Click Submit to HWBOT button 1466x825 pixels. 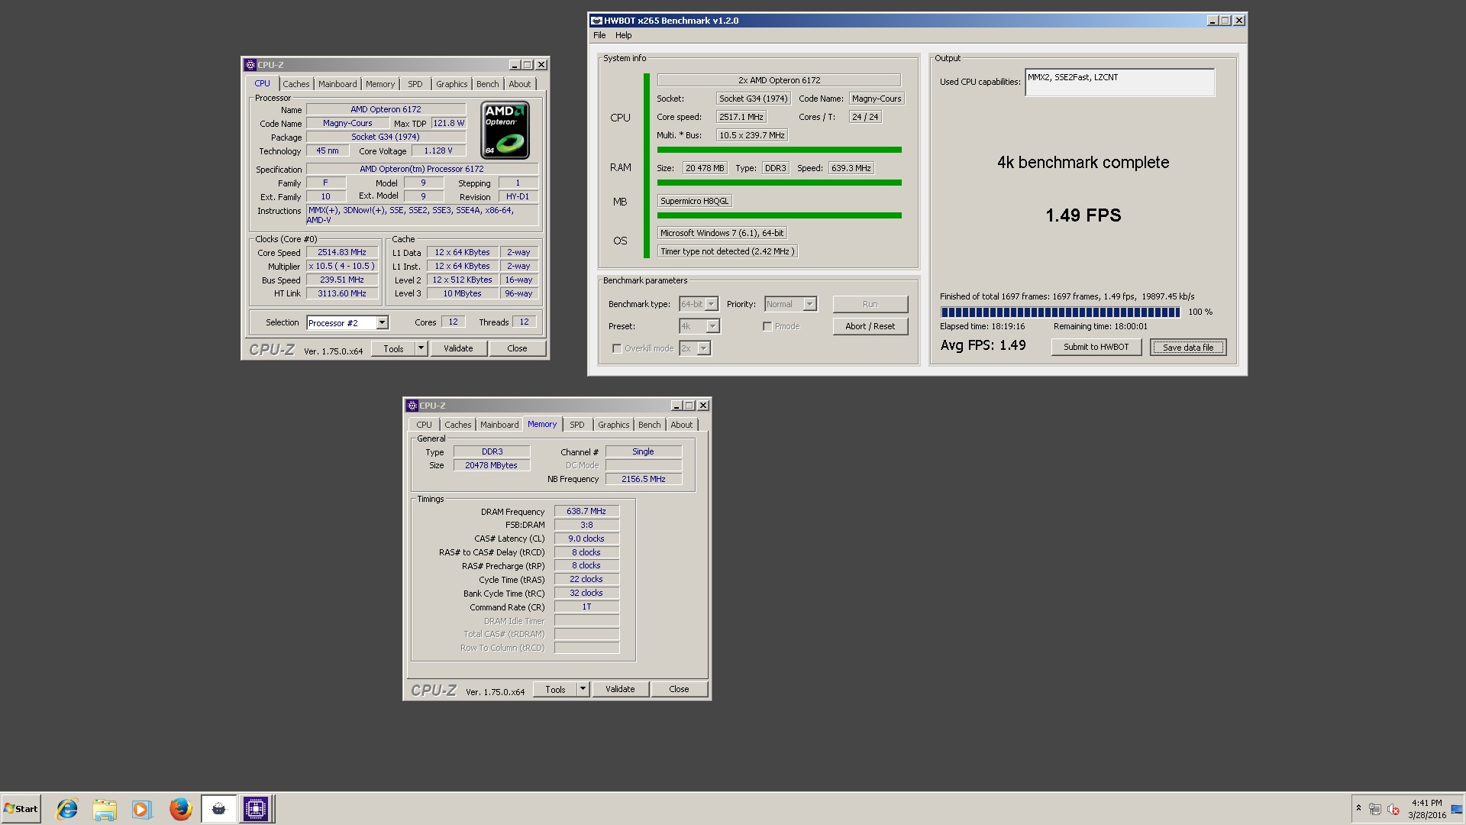(x=1096, y=347)
